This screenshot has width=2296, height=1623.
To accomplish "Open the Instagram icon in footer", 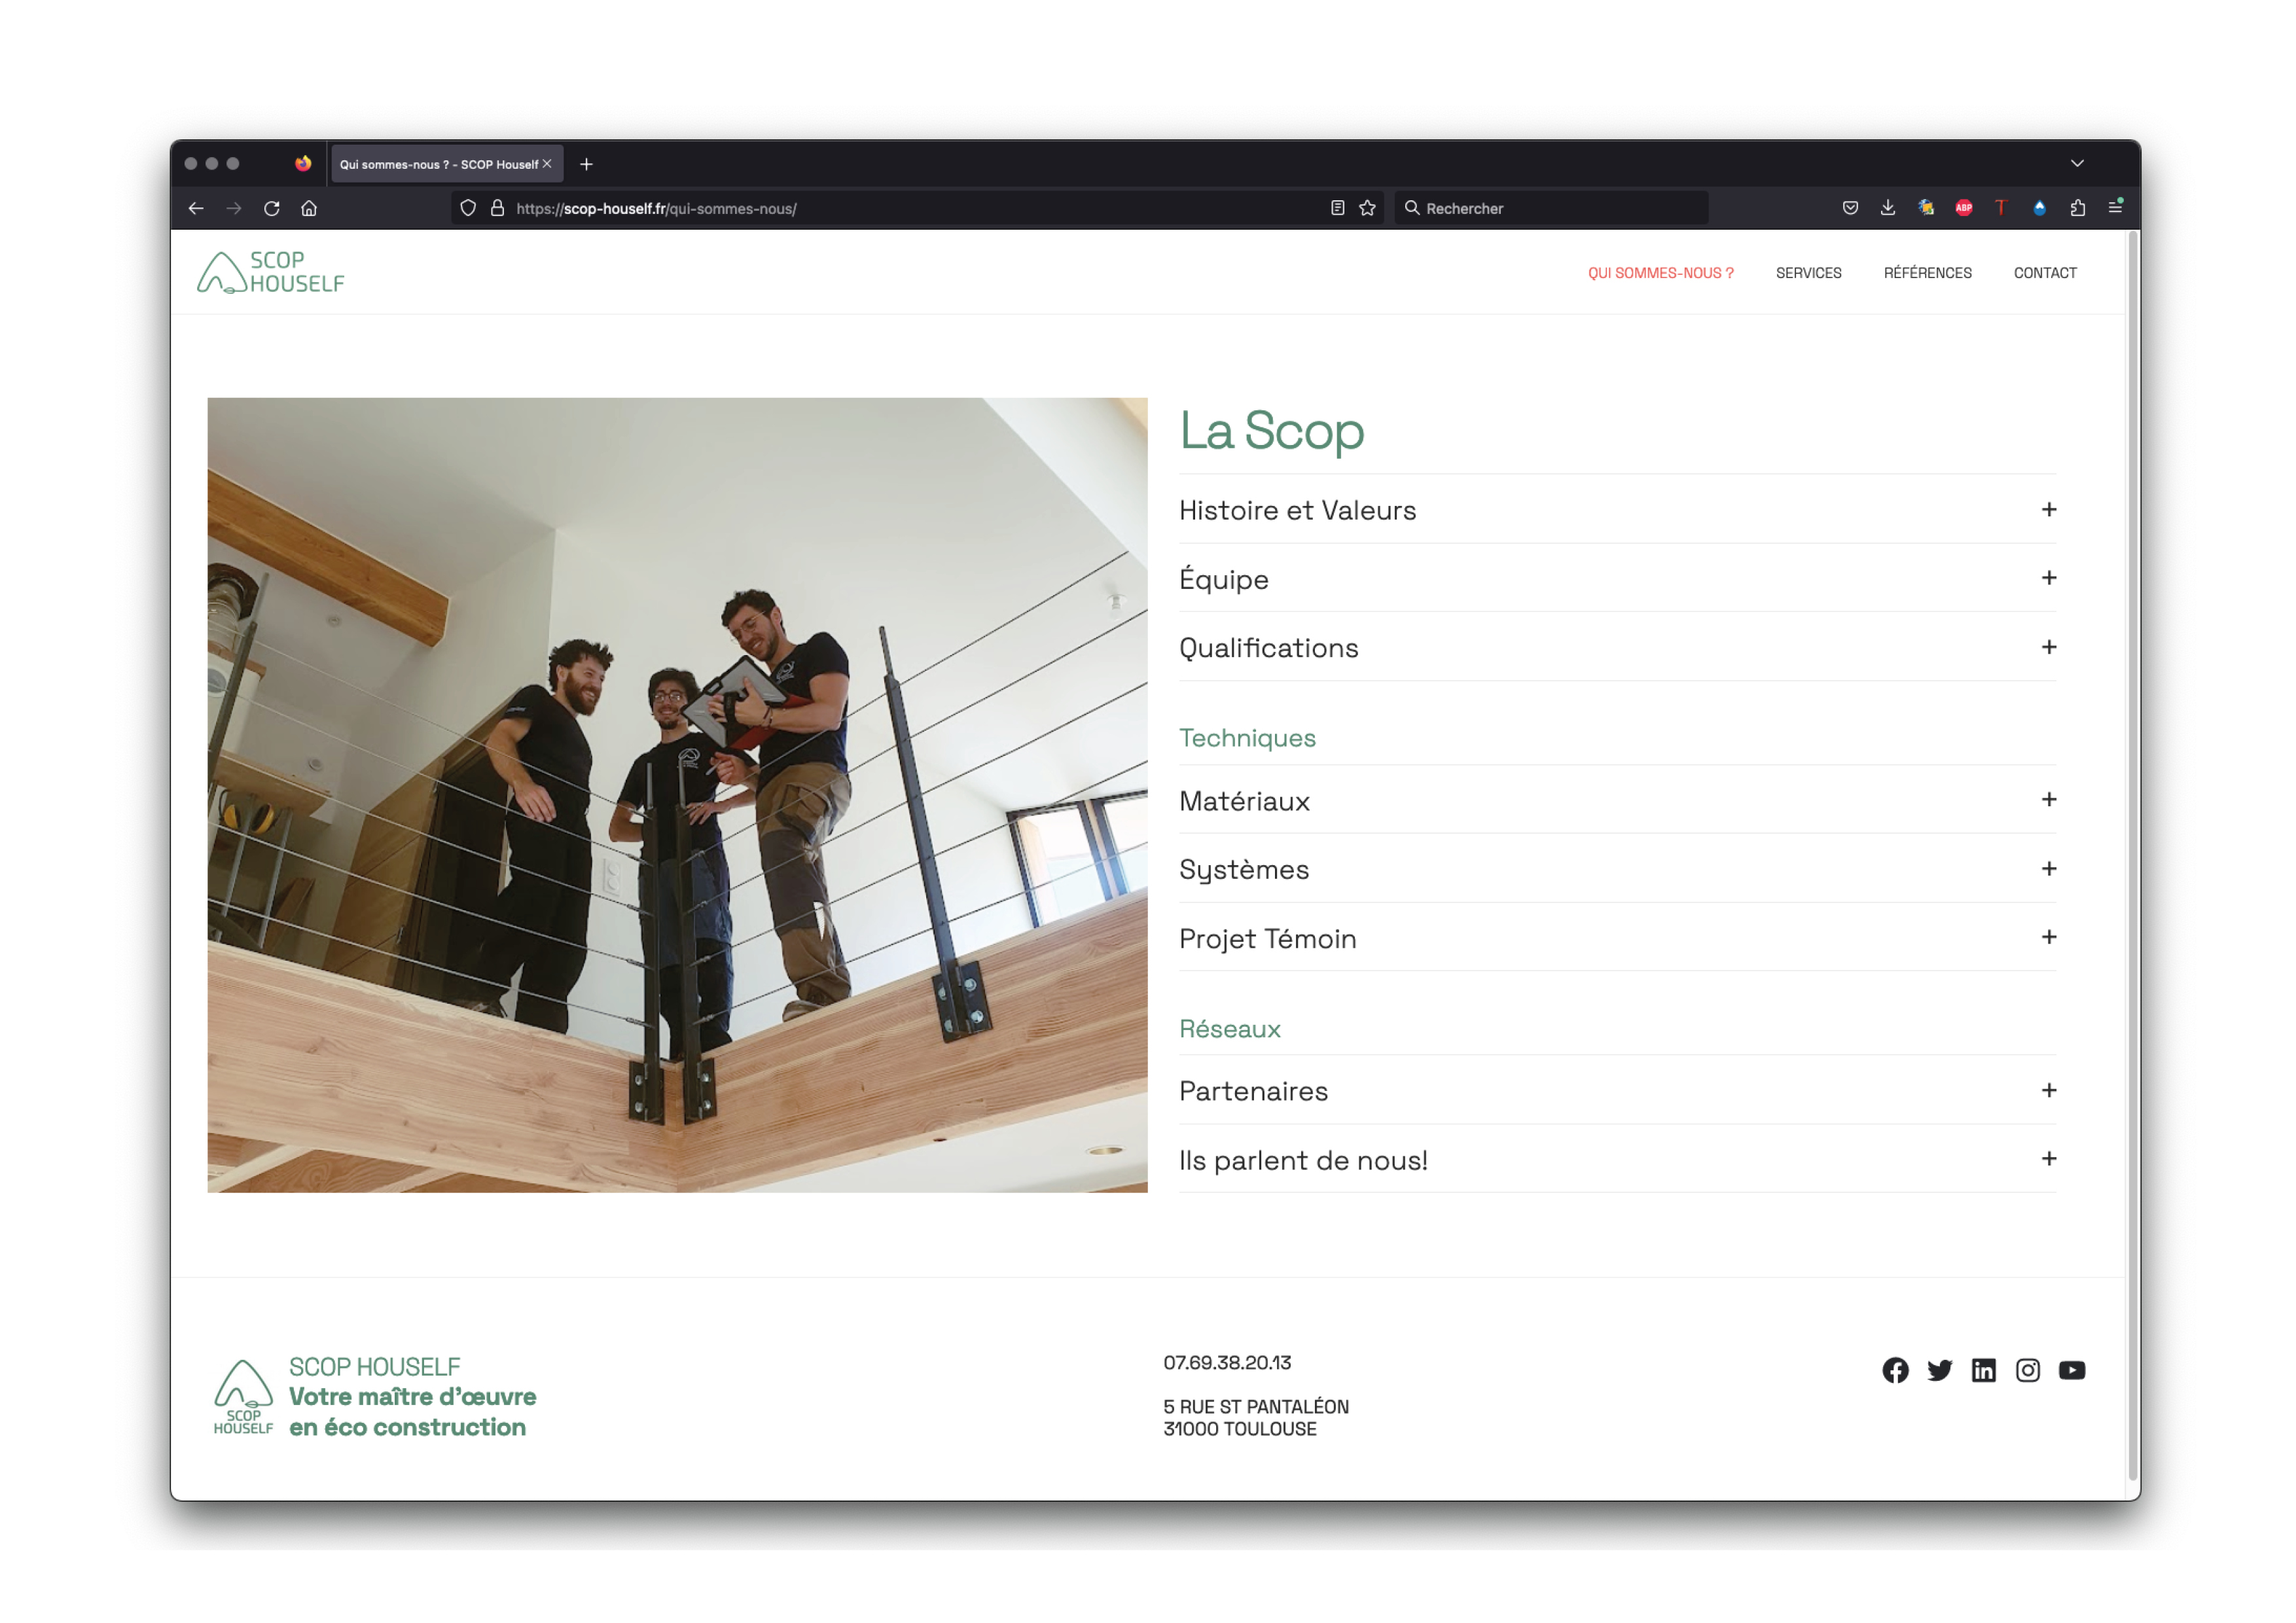I will 2027,1370.
